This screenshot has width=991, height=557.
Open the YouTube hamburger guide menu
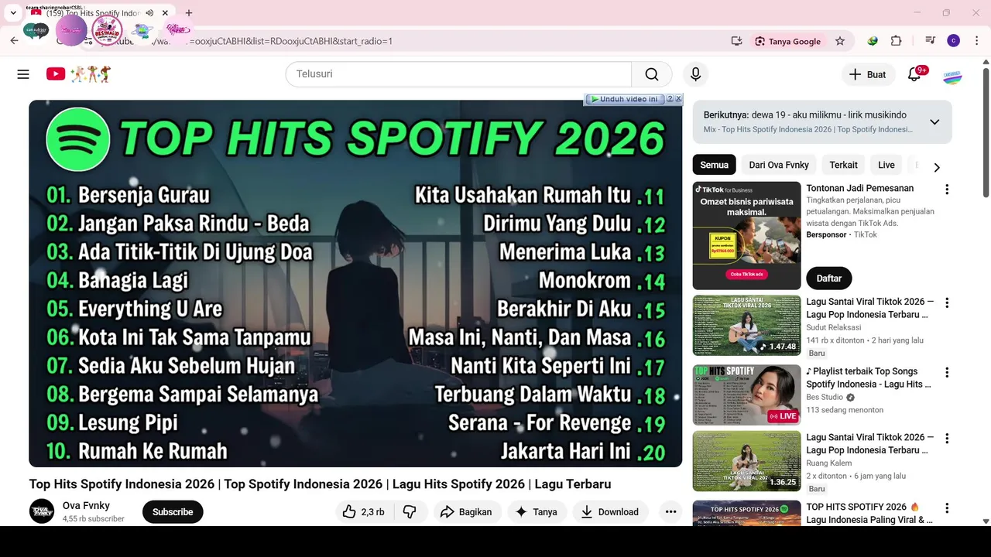pyautogui.click(x=23, y=74)
